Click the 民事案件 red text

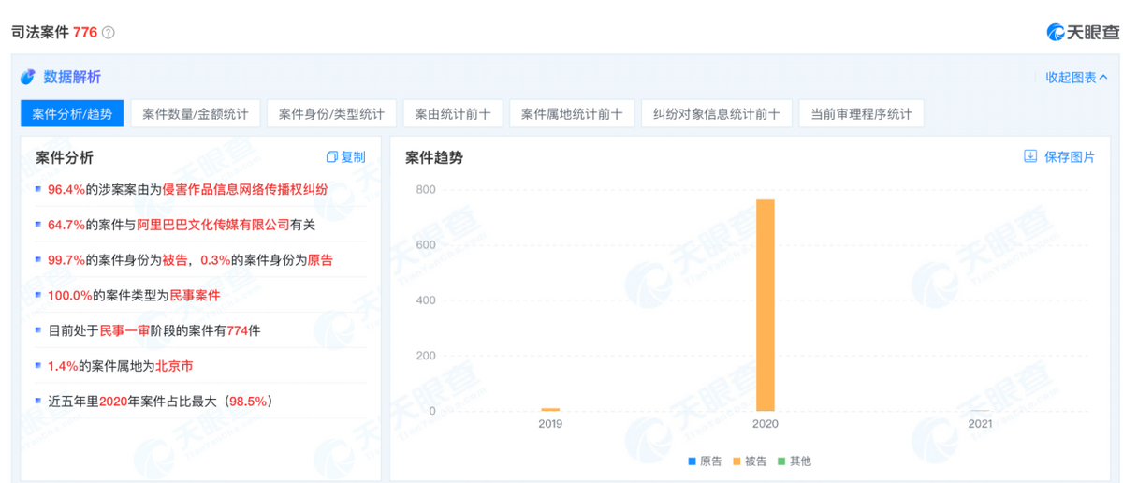(195, 296)
